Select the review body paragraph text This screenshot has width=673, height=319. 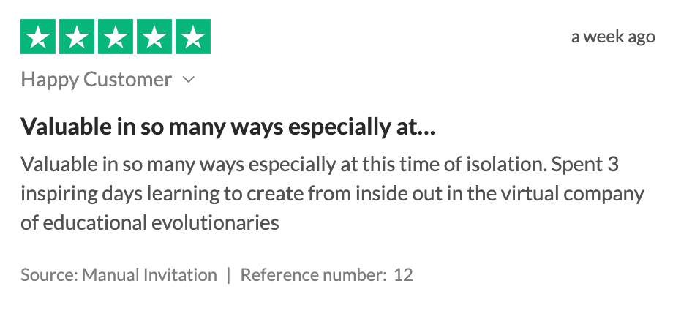click(333, 194)
